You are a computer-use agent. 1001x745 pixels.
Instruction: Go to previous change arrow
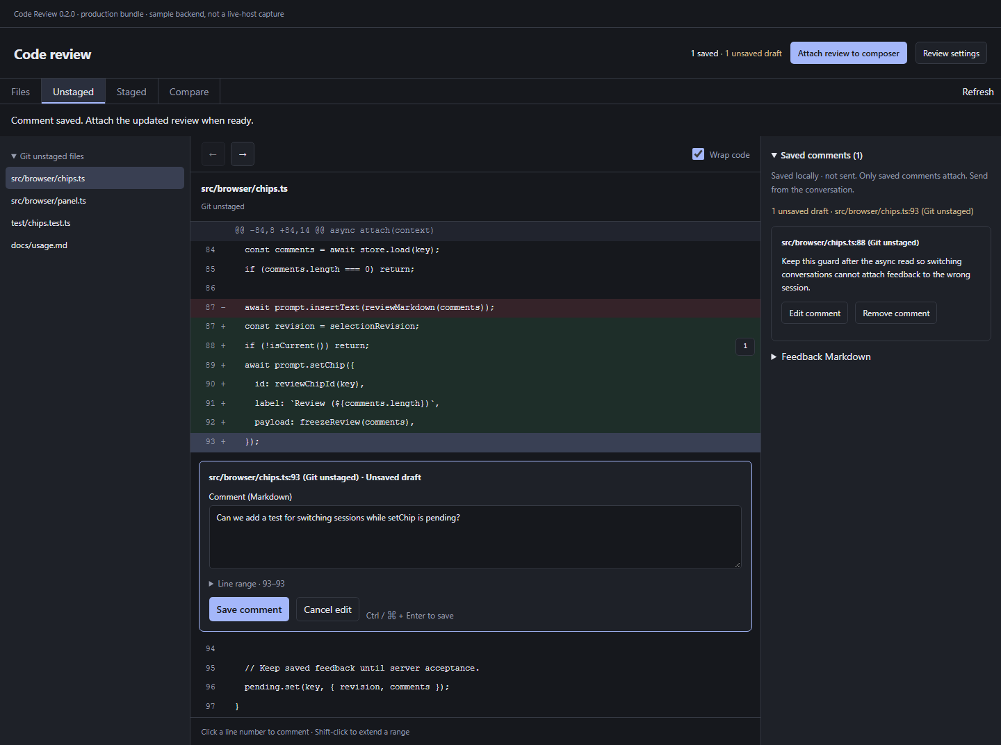click(213, 154)
